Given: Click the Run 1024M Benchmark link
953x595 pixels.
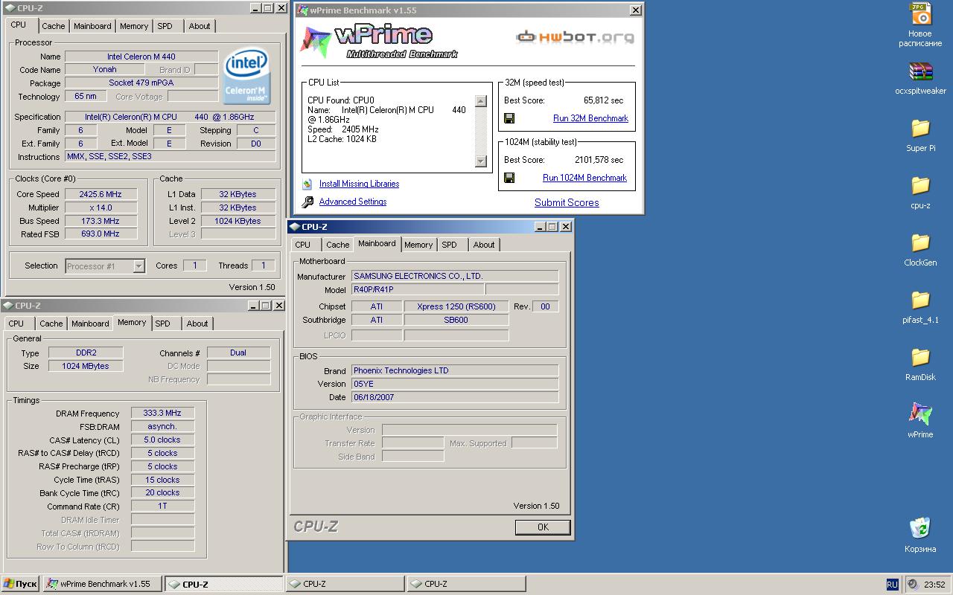Looking at the screenshot, I should (x=584, y=178).
